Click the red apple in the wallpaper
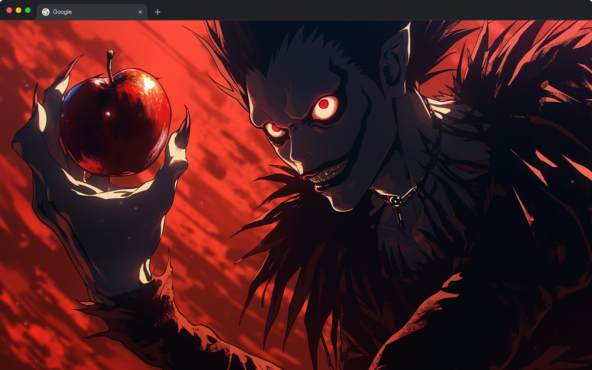The width and height of the screenshot is (592, 370). click(x=116, y=125)
